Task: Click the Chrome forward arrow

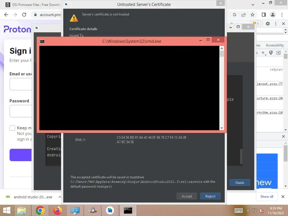Action: point(15,15)
